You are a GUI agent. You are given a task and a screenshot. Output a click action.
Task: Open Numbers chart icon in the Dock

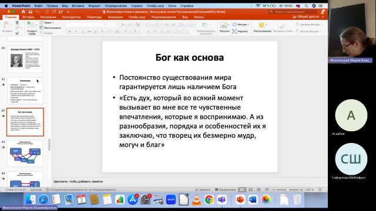(x=120, y=199)
